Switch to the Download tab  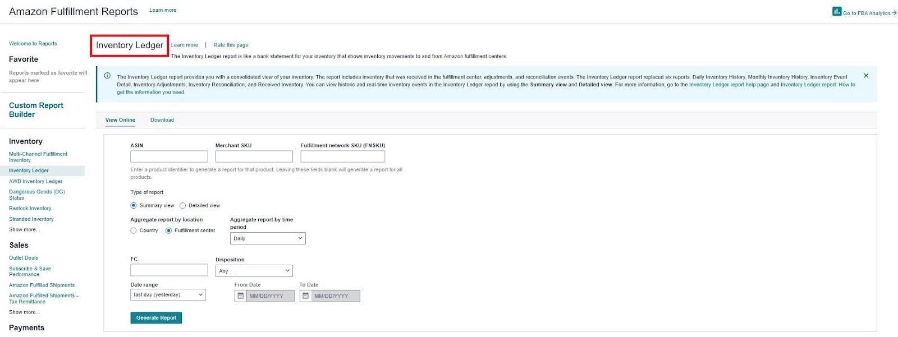162,120
